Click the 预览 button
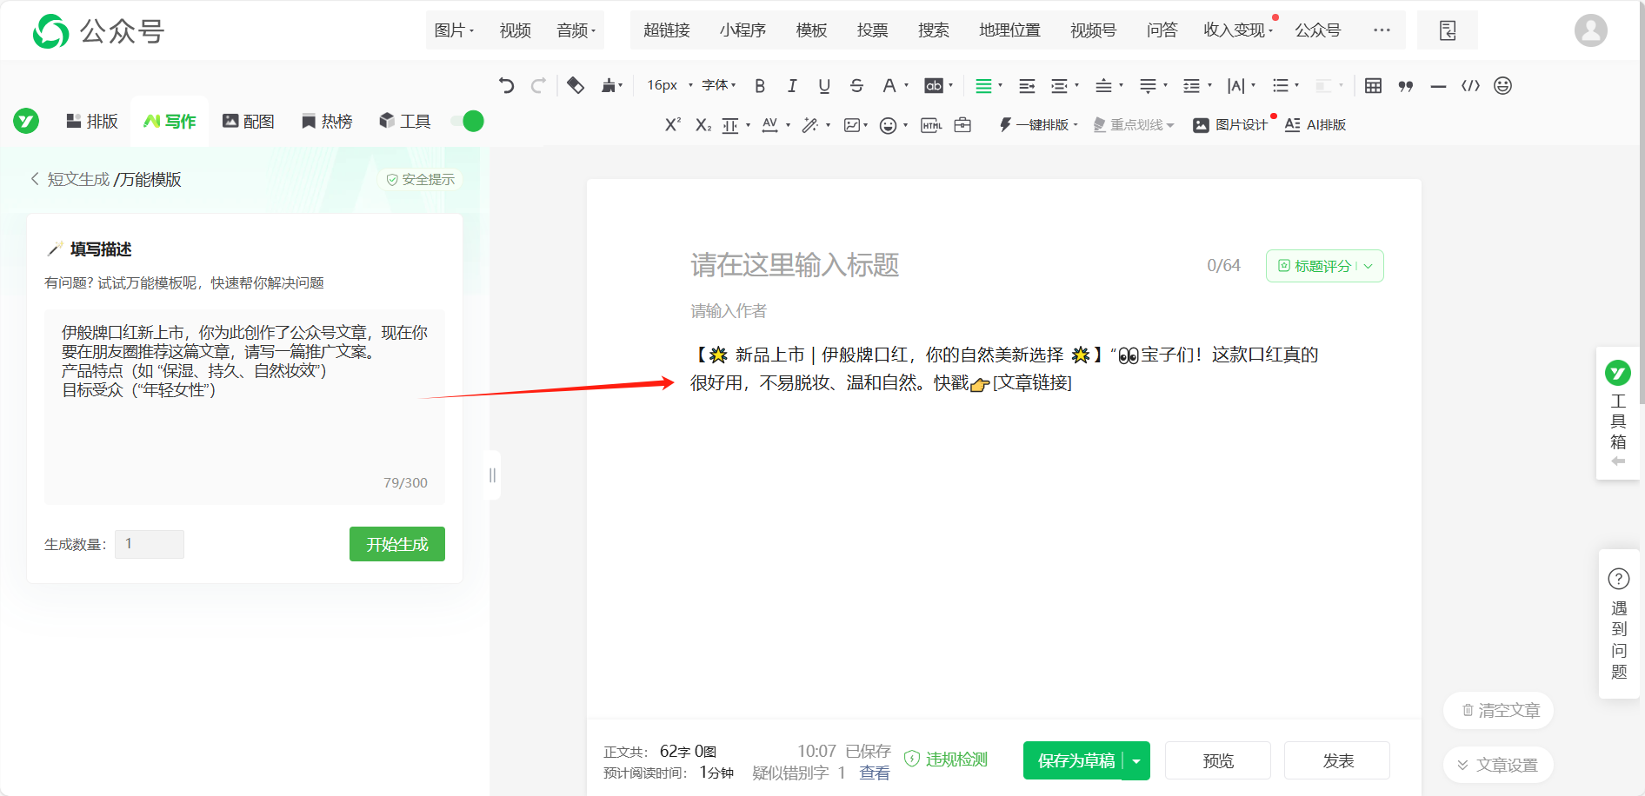 (x=1218, y=761)
